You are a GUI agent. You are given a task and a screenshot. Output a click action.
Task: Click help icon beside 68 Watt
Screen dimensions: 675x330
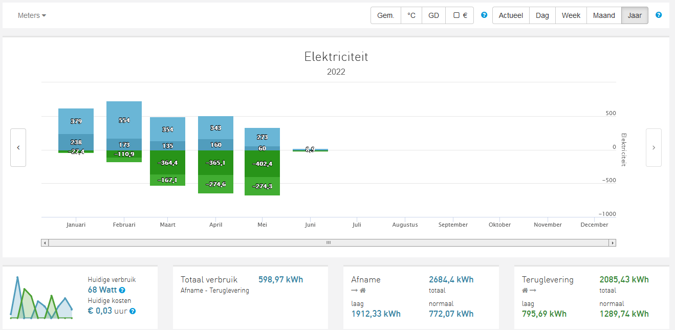tap(122, 291)
